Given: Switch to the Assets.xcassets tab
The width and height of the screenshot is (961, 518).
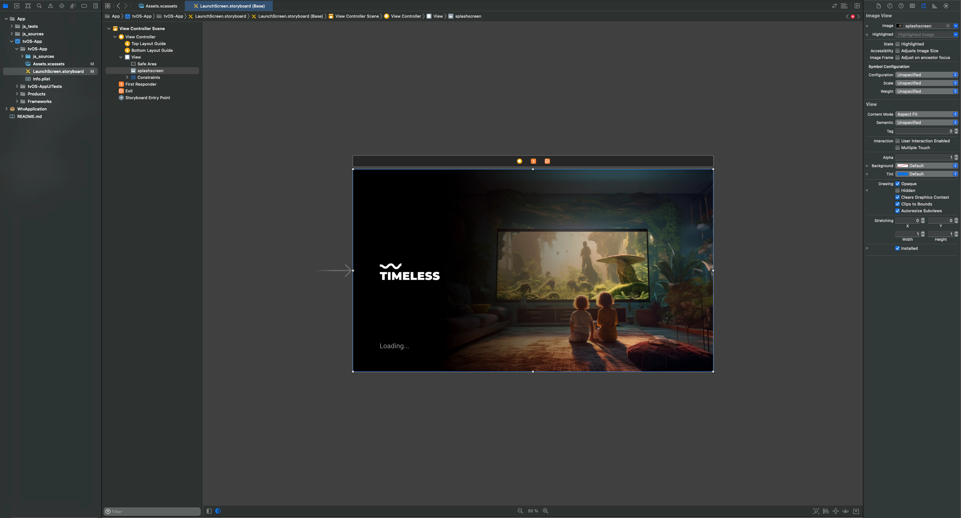Looking at the screenshot, I should tap(161, 6).
